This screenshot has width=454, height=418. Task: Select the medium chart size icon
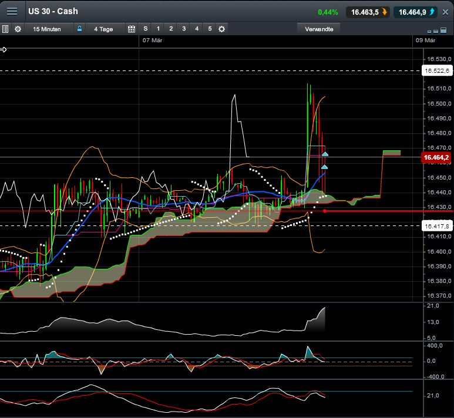(x=436, y=30)
